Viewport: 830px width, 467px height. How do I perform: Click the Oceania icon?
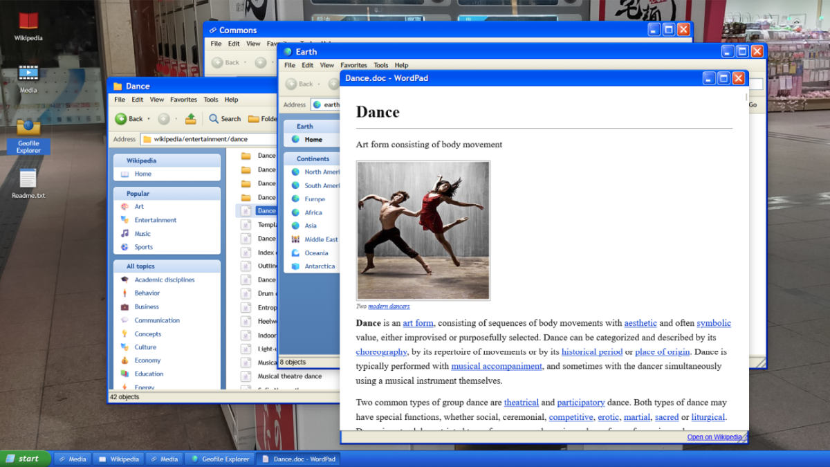point(295,253)
